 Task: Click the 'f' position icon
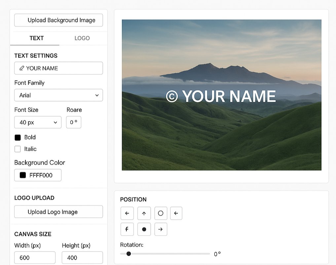127,229
